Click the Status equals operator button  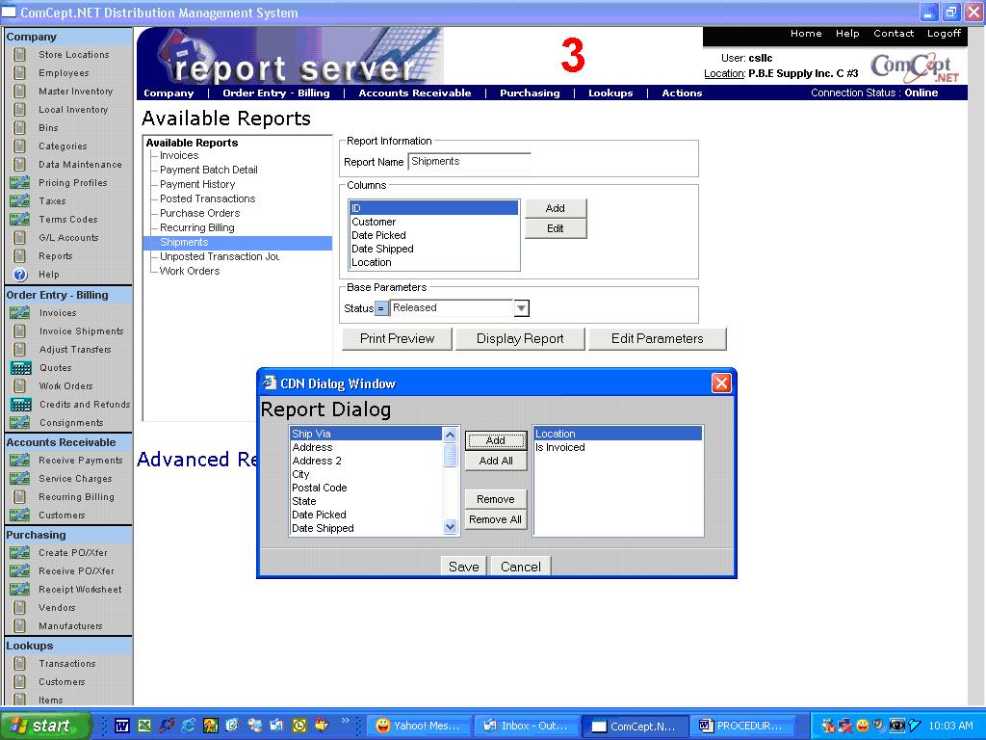(381, 308)
